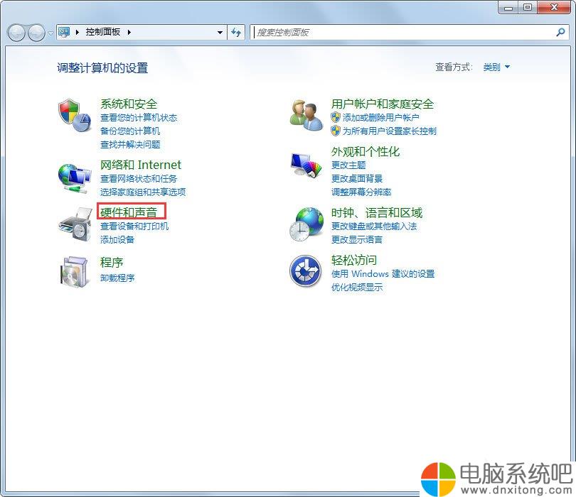576x497 pixels.
Task: Click the 为所有用户设置家长控制 link
Action: click(x=390, y=131)
